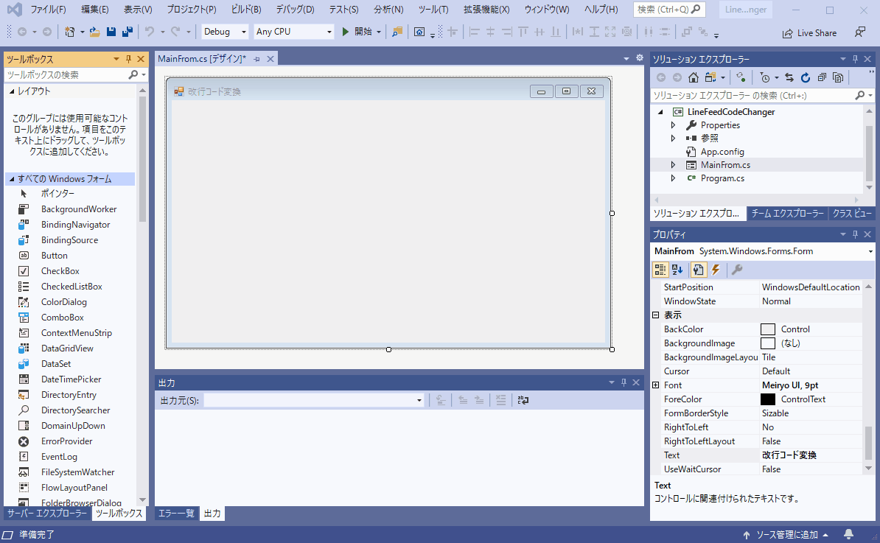The image size is (880, 543).
Task: Click ソース管理に追加 in status bar
Action: tap(786, 535)
